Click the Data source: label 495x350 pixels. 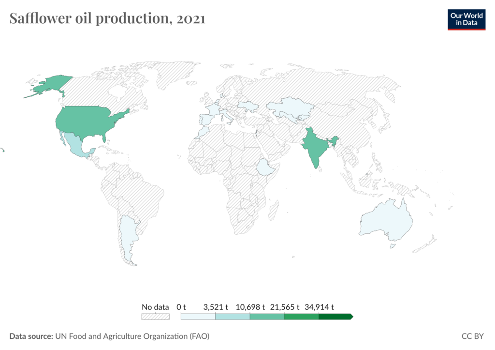coord(31,336)
